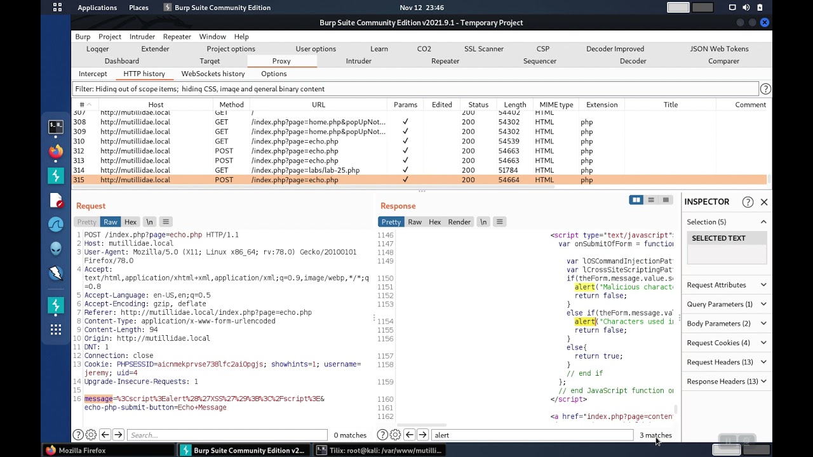The height and width of the screenshot is (457, 813).
Task: Select history row 314 labs/lab-25.php
Action: click(x=419, y=170)
